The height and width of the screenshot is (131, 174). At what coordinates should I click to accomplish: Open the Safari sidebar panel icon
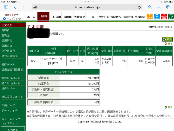pos(6,7)
